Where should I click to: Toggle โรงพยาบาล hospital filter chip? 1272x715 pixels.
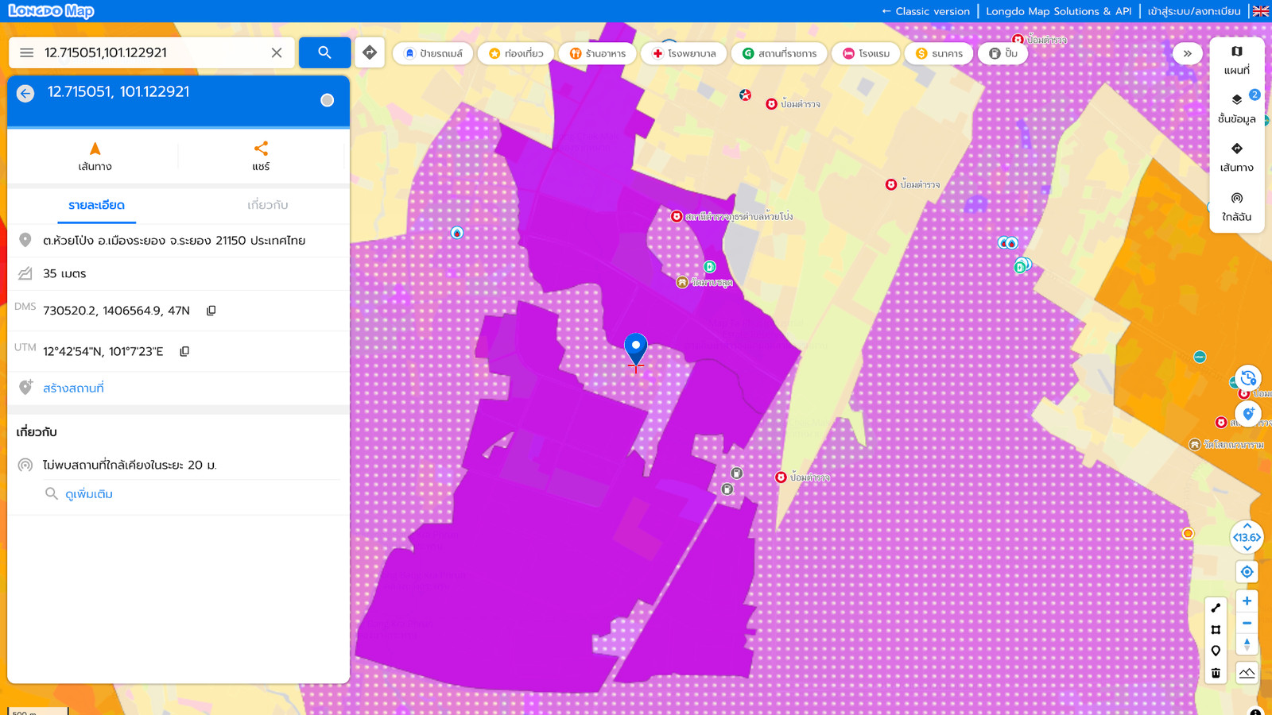(684, 53)
